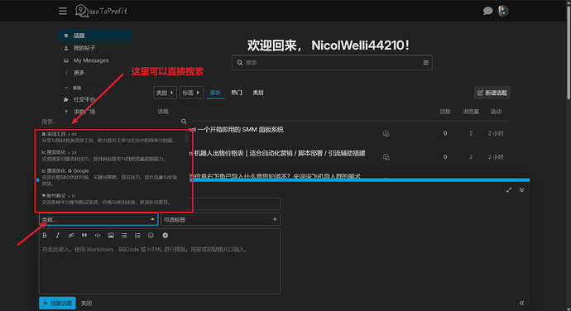Expand composer to full screen
Screen dimensions: 571x311
509,189
